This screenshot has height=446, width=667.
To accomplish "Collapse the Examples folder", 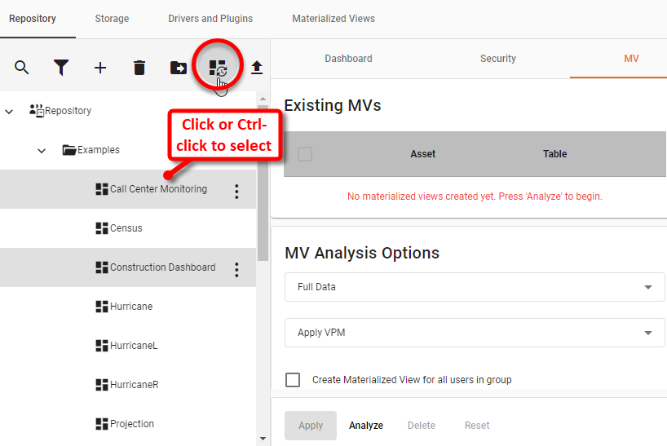I will tap(42, 151).
